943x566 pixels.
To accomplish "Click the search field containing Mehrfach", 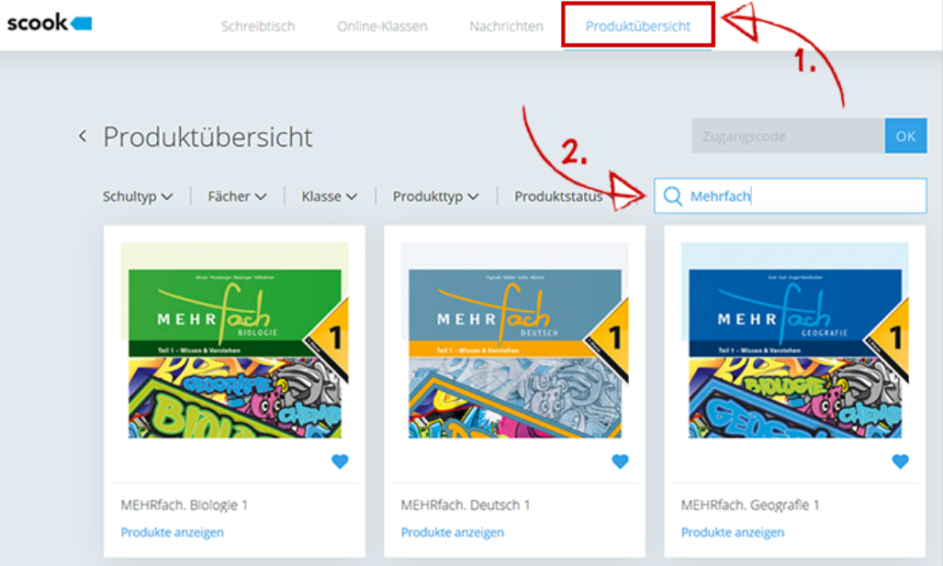I will tap(791, 196).
